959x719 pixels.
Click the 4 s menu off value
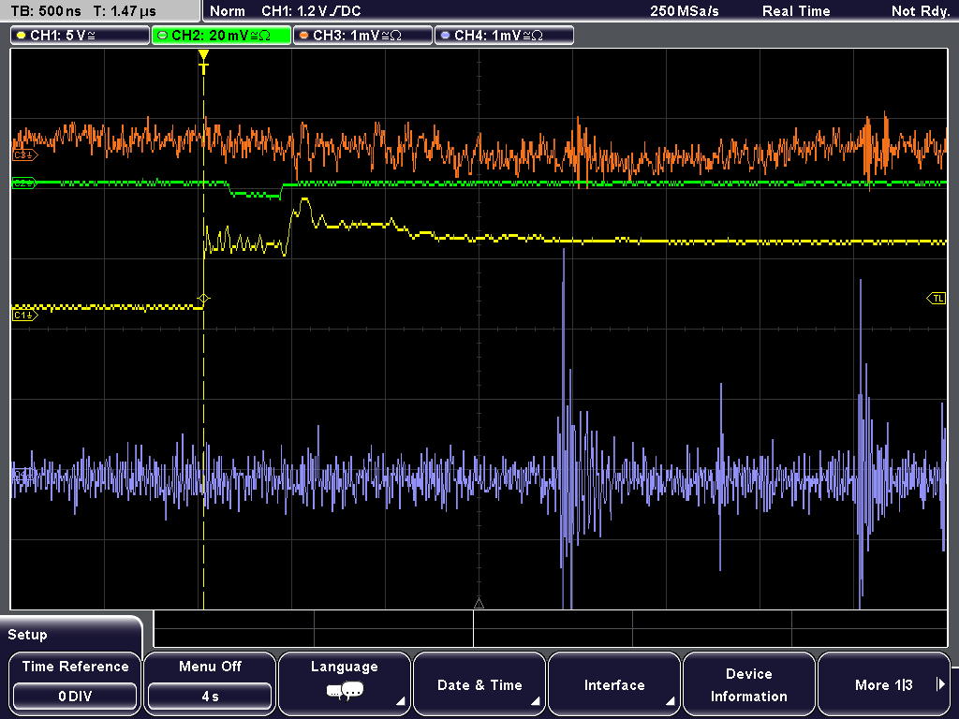(210, 697)
